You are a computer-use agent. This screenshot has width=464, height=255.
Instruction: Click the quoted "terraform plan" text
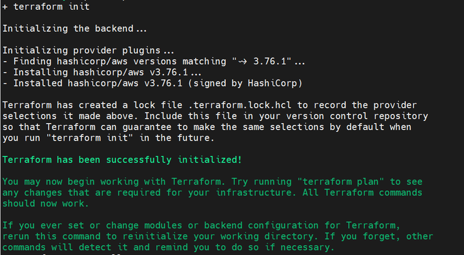[341, 182]
